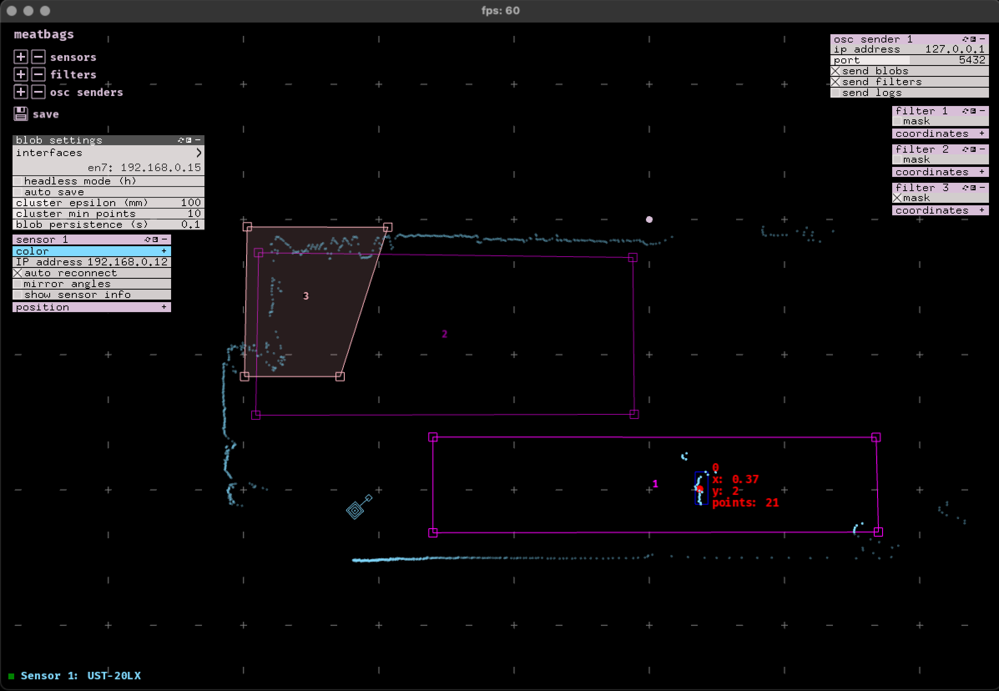Click the filter 2 label on canvas
Screen dimensions: 999x691
[x=444, y=334]
